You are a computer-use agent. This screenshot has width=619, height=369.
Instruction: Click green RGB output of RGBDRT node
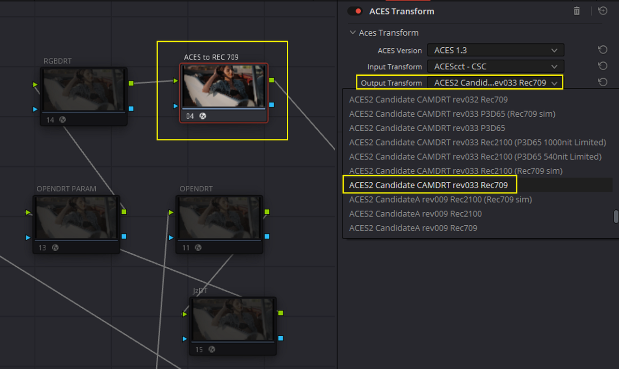(x=131, y=83)
